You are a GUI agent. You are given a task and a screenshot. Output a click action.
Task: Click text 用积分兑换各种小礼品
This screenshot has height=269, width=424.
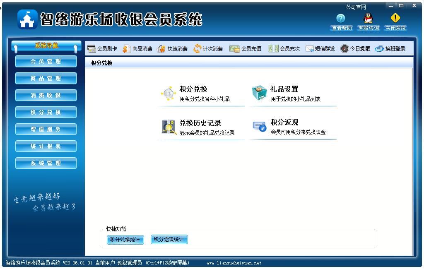click(x=205, y=99)
